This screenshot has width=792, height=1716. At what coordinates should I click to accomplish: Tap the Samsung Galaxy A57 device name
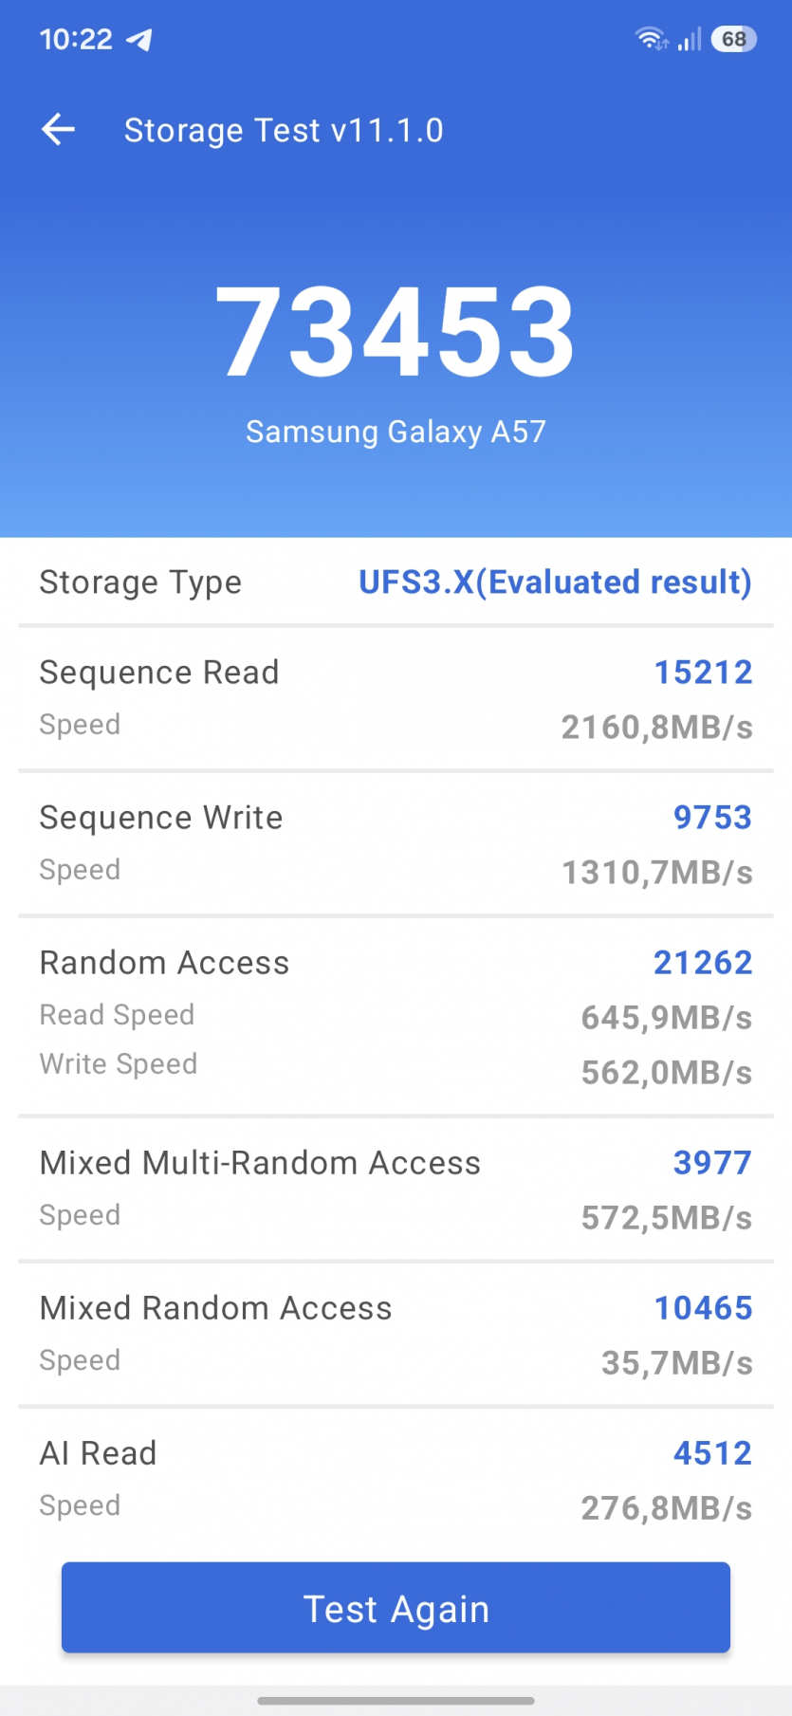(396, 432)
